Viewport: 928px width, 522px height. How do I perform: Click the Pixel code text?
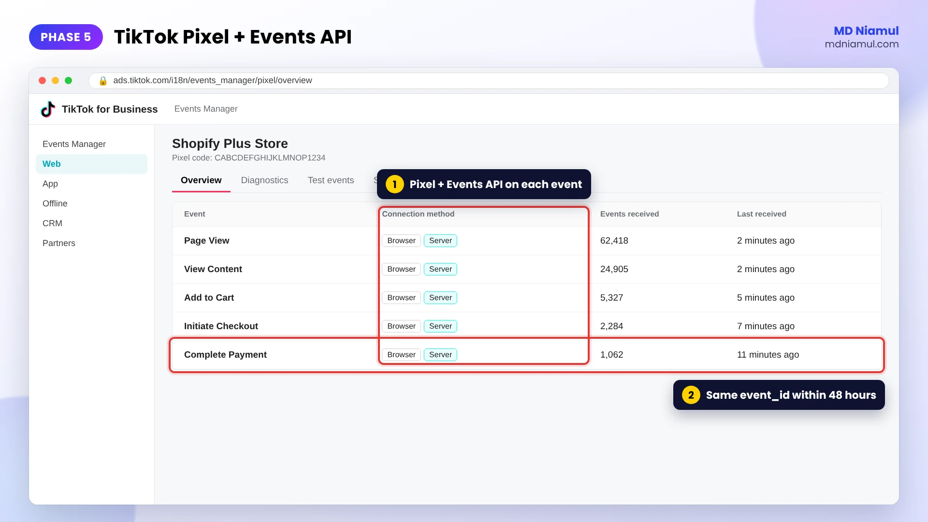pyautogui.click(x=248, y=158)
